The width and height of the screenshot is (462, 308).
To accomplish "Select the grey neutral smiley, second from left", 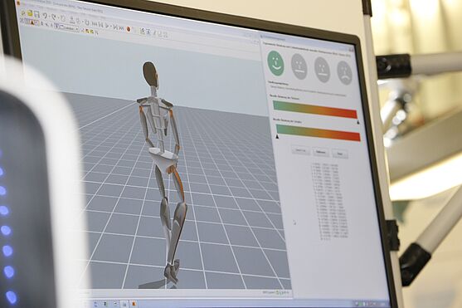I will tap(299, 66).
